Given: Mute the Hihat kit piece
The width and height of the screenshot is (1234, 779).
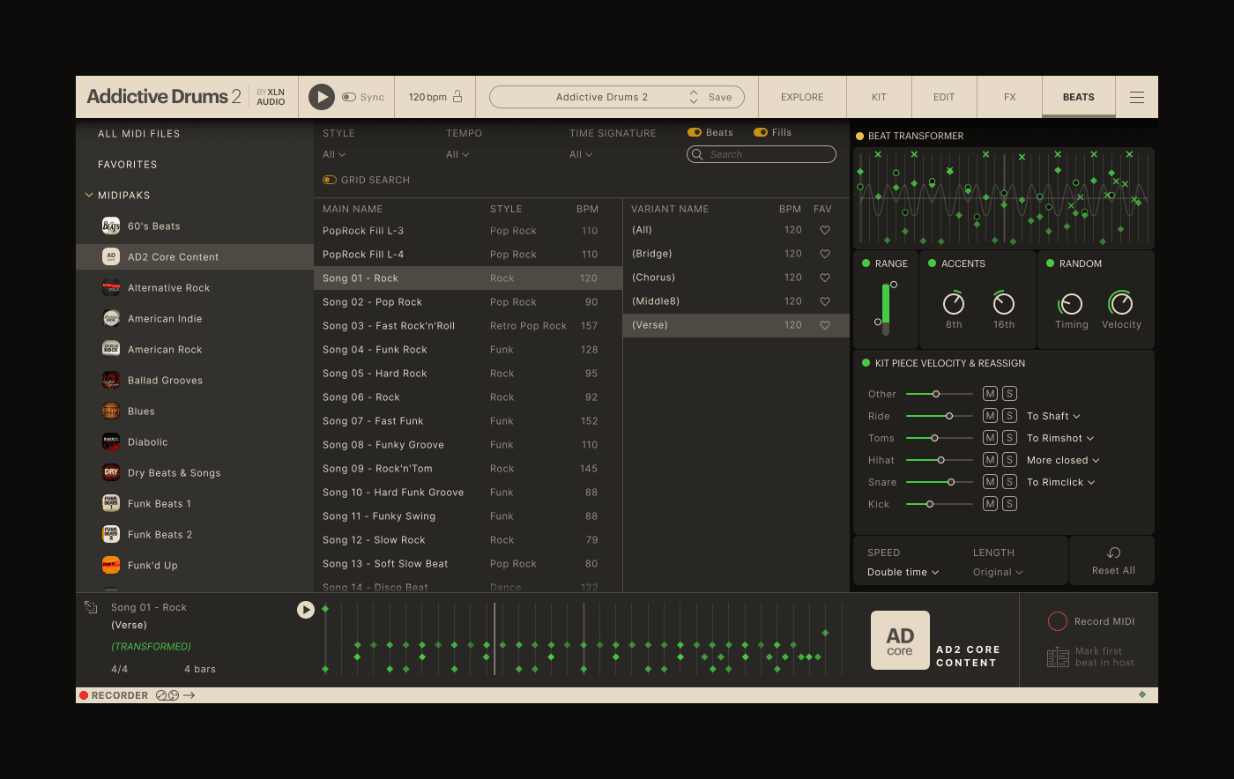Looking at the screenshot, I should click(991, 460).
